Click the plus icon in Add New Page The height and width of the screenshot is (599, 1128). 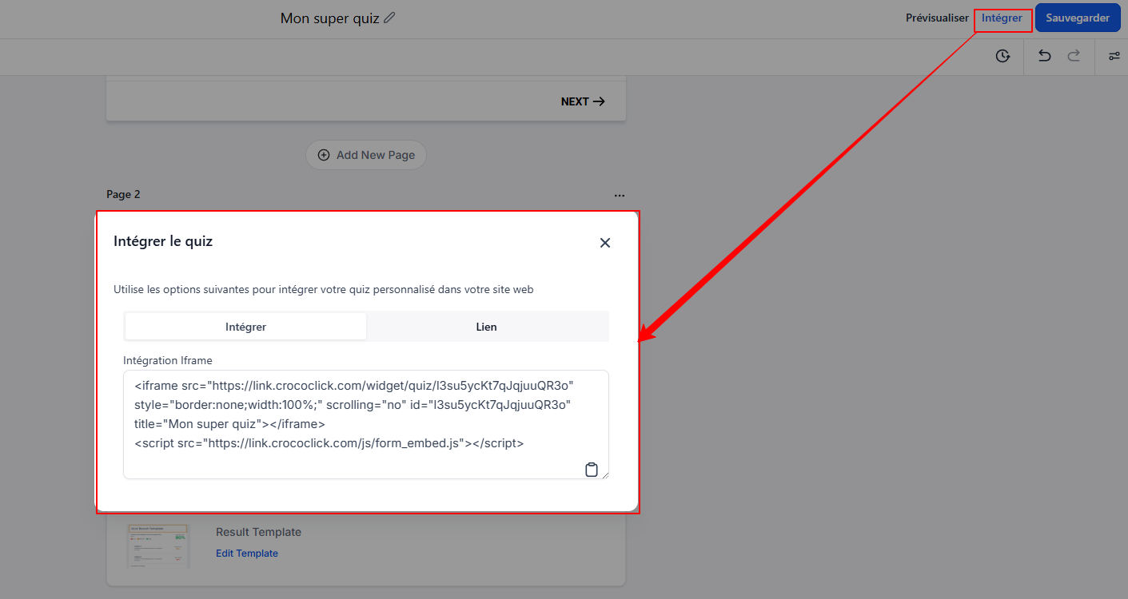(x=324, y=155)
